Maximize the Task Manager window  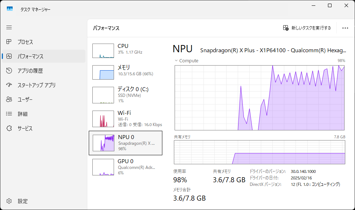click(330, 6)
